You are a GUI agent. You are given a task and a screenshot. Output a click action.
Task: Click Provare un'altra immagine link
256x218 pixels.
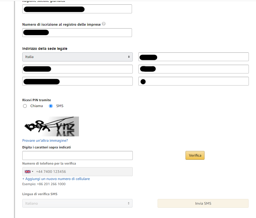pyautogui.click(x=45, y=140)
